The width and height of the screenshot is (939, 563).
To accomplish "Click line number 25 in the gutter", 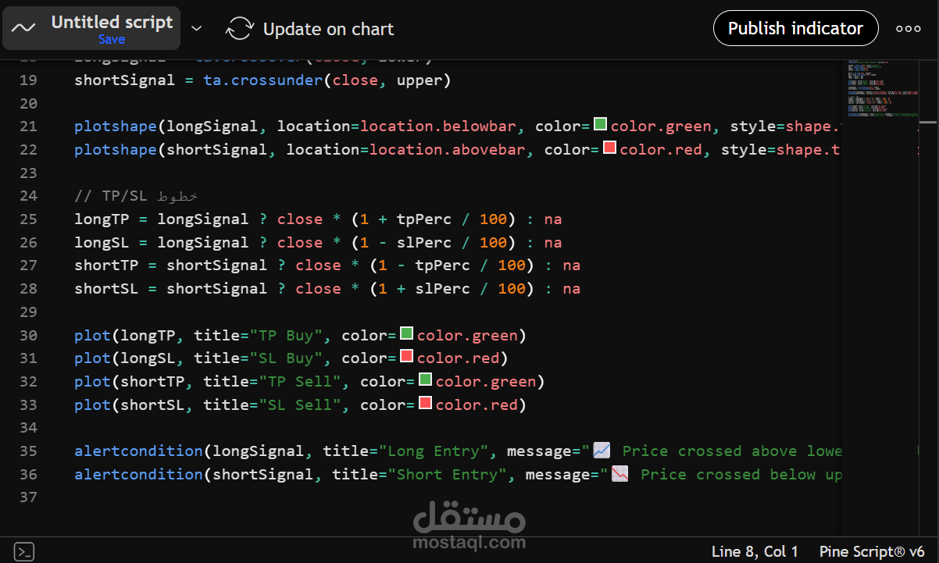I will [x=28, y=219].
